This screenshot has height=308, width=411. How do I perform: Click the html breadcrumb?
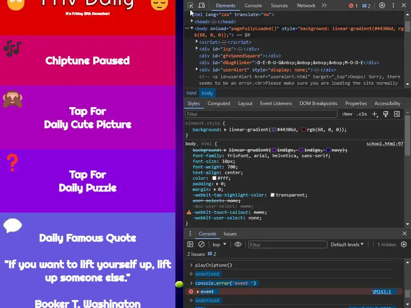[x=191, y=93]
